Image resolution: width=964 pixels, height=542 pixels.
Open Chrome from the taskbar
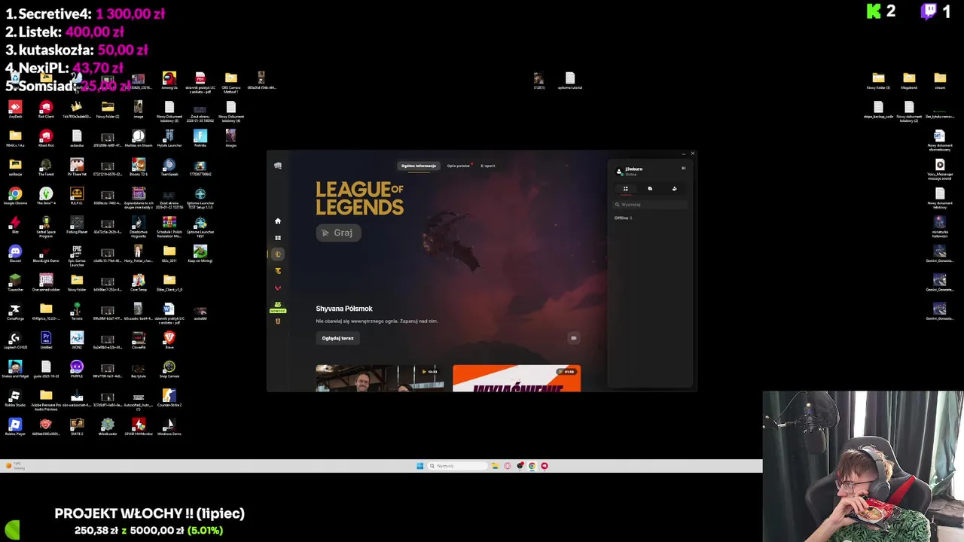click(532, 466)
